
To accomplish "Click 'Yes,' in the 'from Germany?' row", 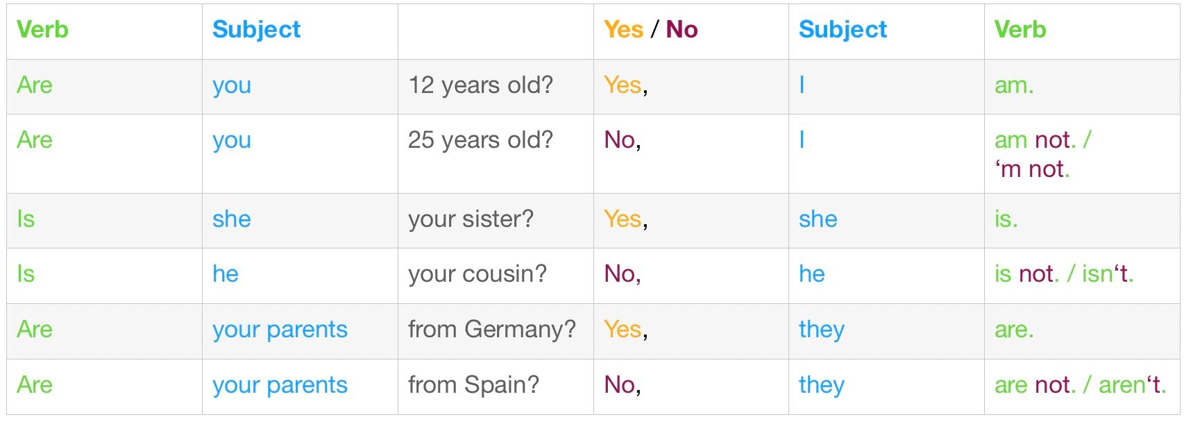I will coord(625,329).
